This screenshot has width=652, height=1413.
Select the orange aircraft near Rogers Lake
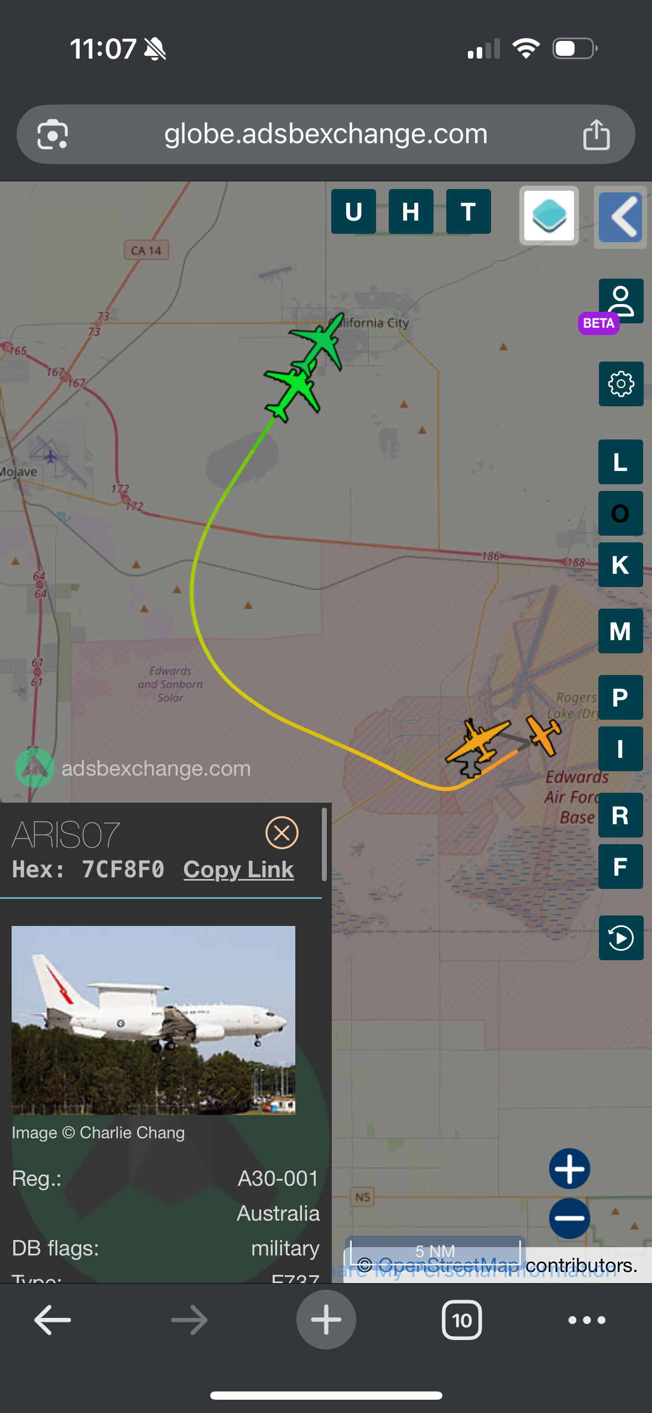[544, 735]
